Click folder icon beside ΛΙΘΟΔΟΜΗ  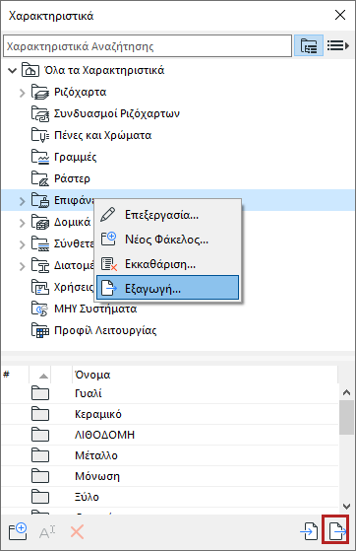pyautogui.click(x=40, y=435)
